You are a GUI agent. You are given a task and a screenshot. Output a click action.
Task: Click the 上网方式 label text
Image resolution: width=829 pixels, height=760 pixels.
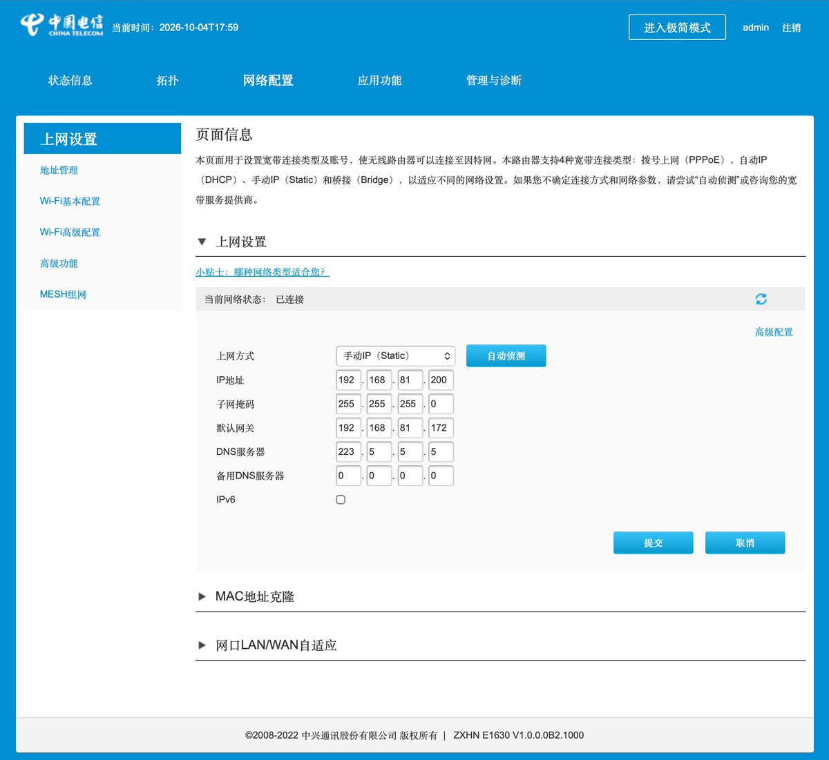(x=235, y=356)
